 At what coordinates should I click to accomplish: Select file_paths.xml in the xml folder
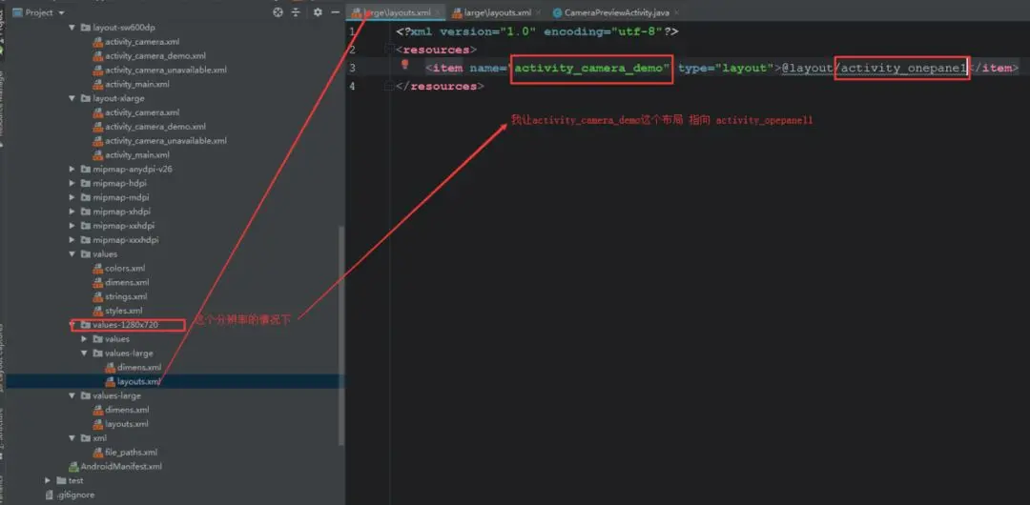[x=131, y=453]
